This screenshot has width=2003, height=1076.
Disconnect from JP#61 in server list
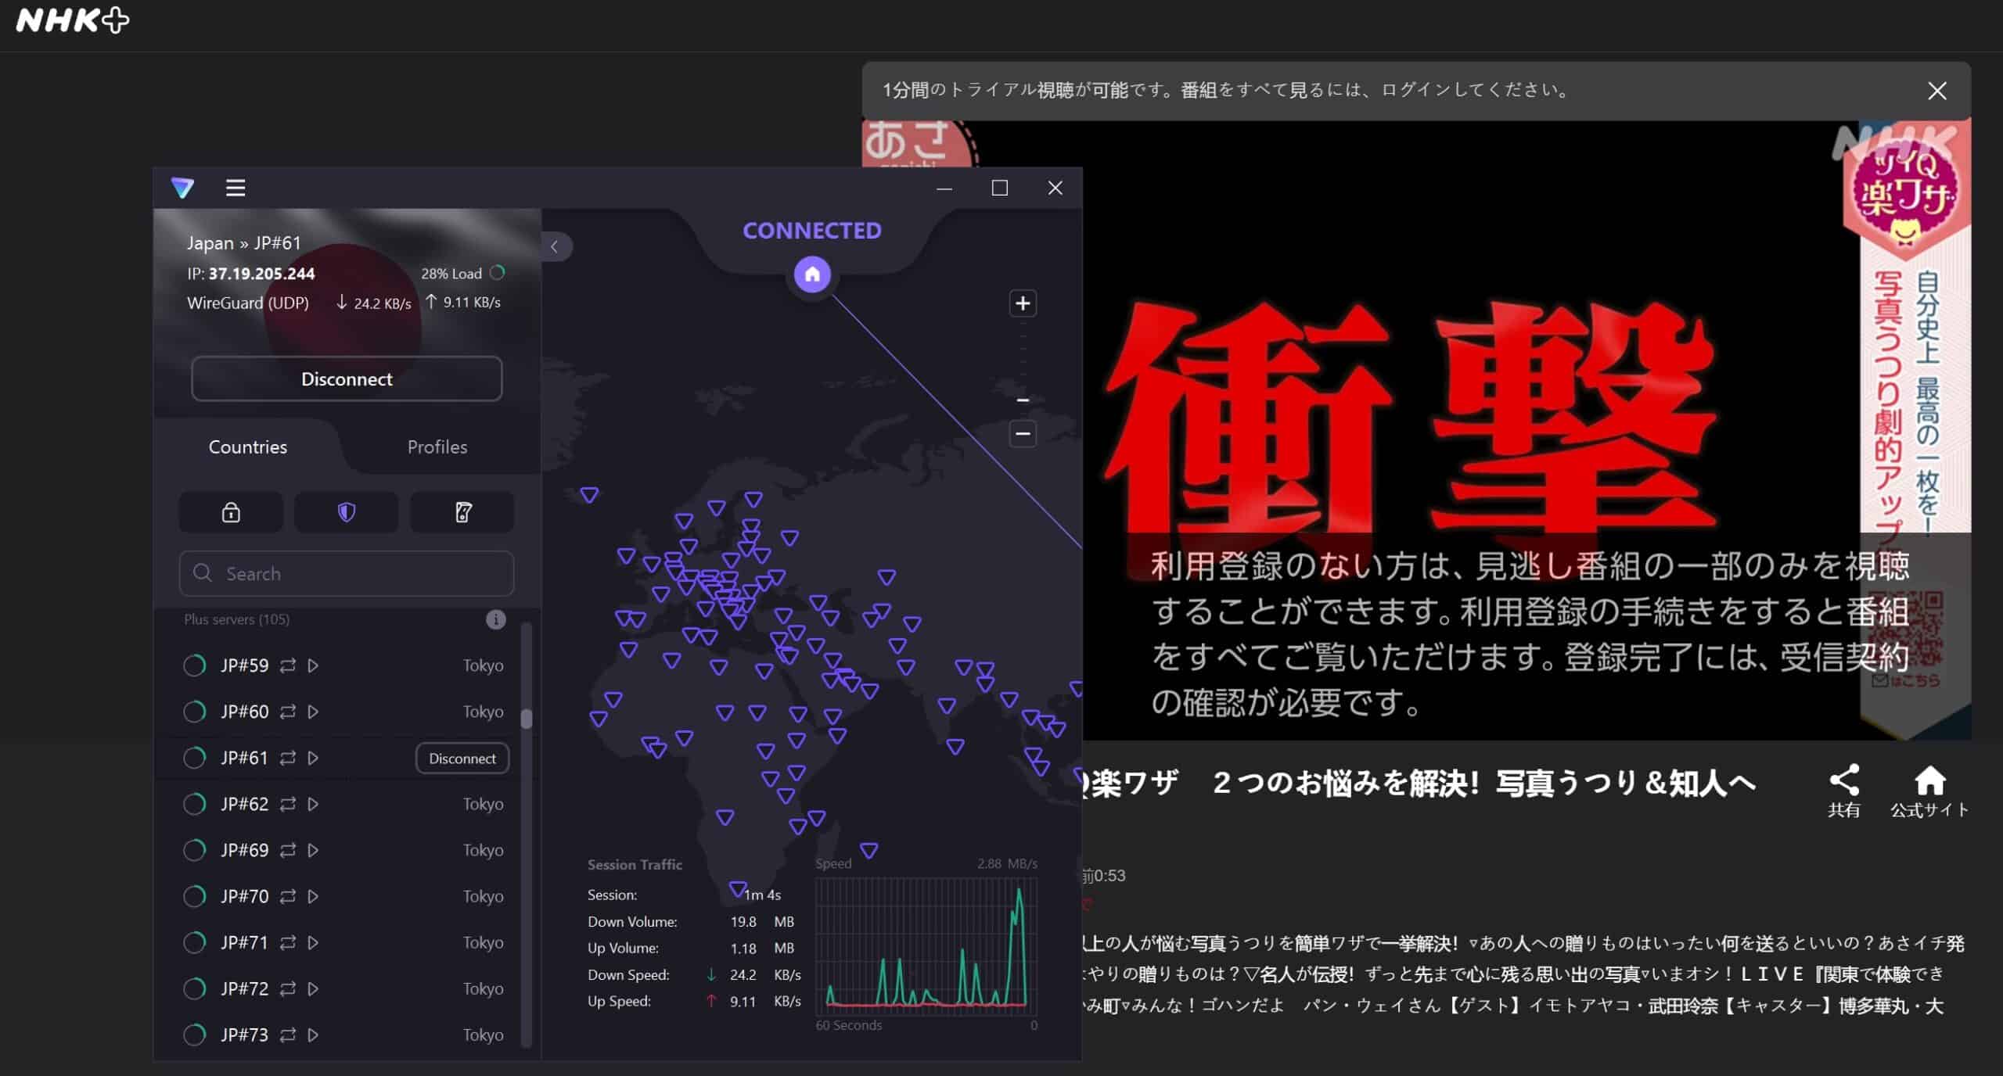pos(462,759)
